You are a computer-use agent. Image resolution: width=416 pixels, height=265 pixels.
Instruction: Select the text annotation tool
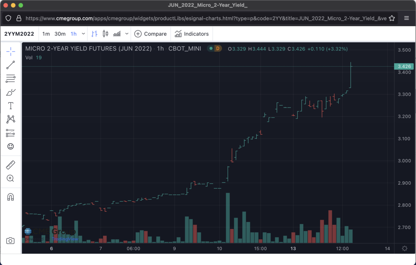coord(11,106)
